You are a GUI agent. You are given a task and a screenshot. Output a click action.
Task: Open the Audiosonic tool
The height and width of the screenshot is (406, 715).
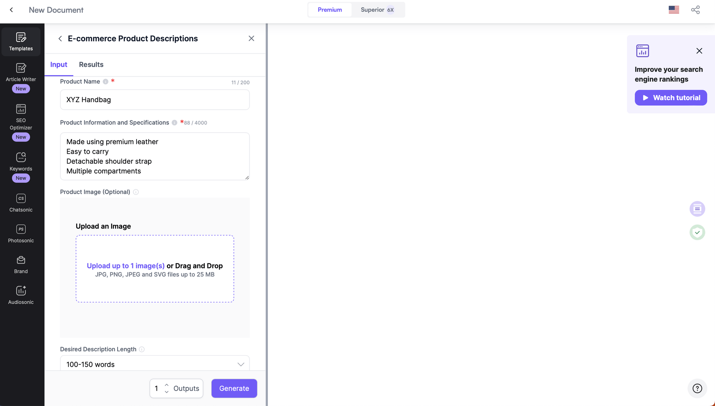(x=21, y=294)
